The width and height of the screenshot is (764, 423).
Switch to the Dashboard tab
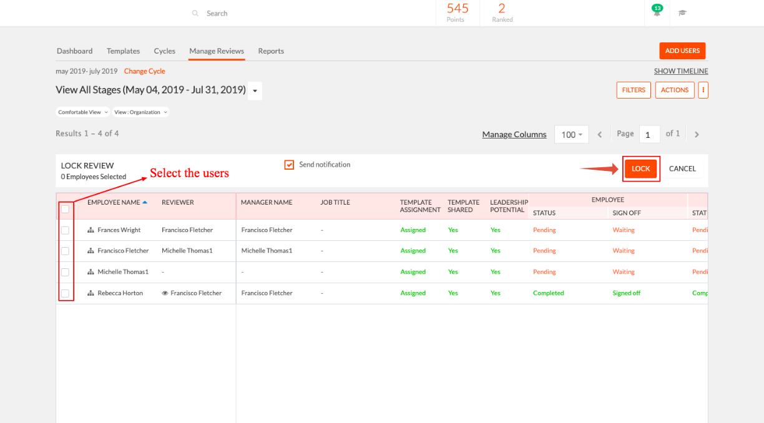(x=74, y=51)
